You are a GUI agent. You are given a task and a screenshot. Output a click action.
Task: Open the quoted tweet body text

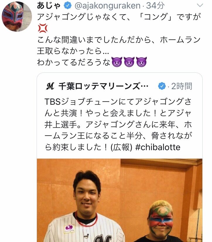pos(118,124)
